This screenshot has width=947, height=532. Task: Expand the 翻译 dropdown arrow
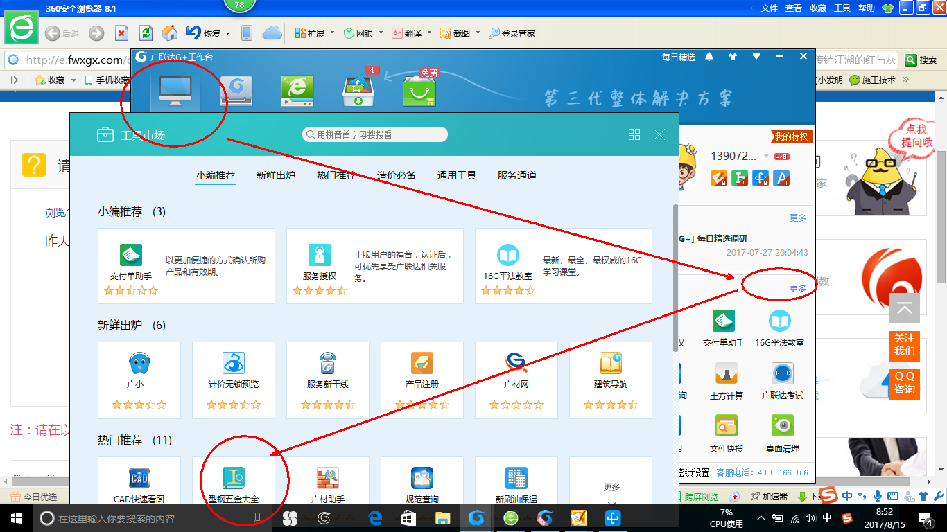click(429, 33)
